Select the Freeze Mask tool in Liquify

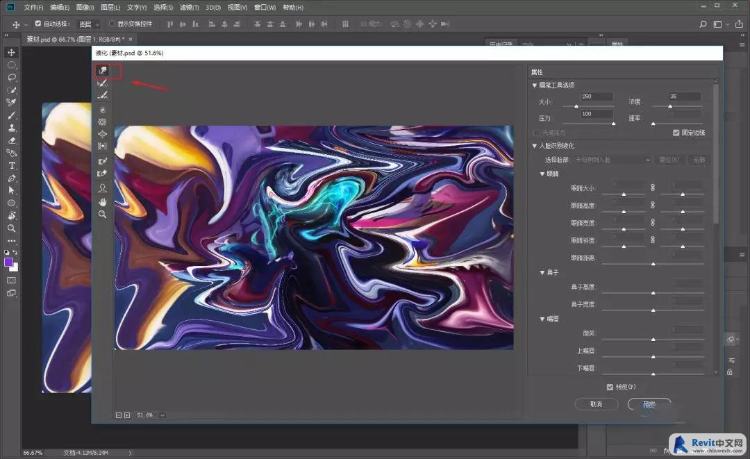click(102, 161)
